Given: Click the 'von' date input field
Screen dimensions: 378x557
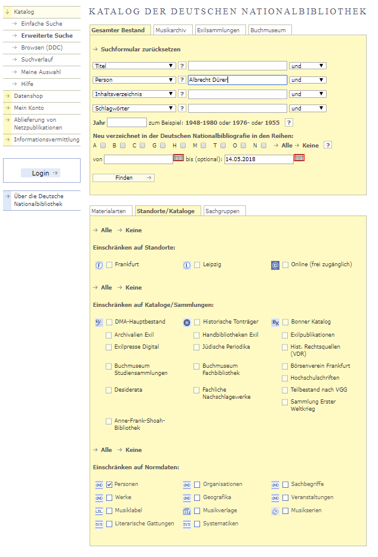Looking at the screenshot, I should (139, 159).
